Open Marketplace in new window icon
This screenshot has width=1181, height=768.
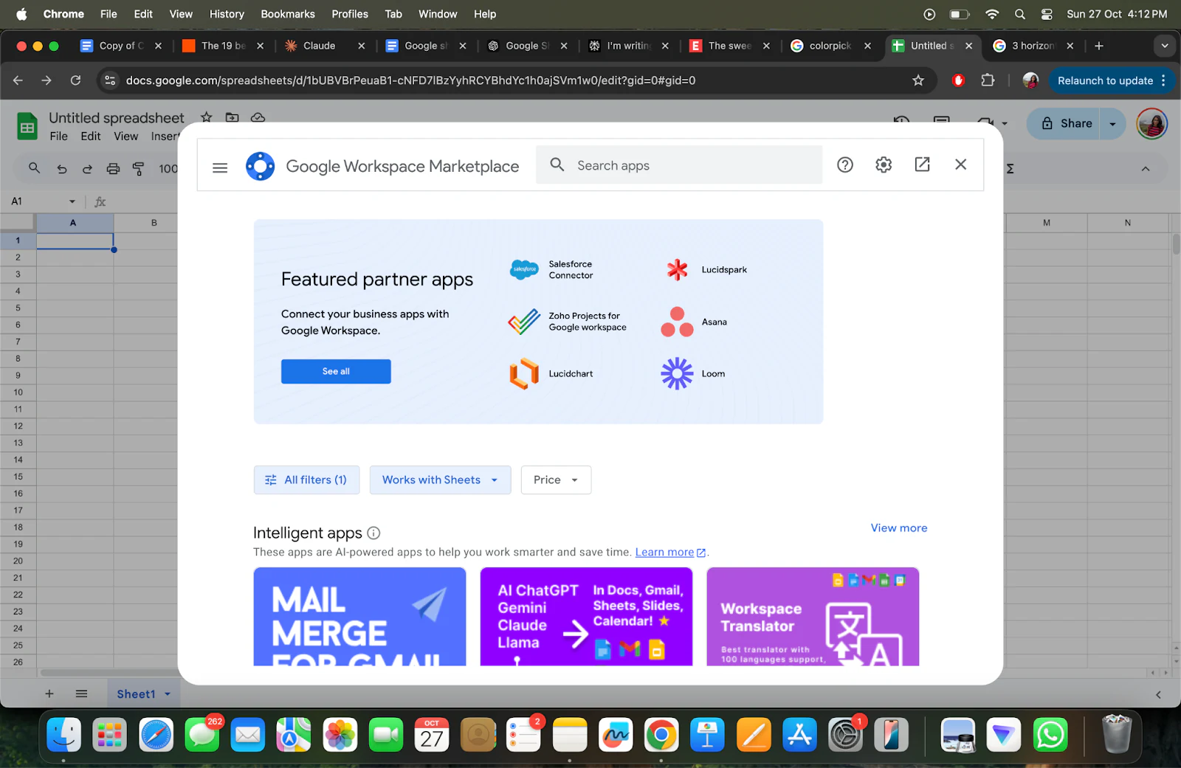click(922, 165)
